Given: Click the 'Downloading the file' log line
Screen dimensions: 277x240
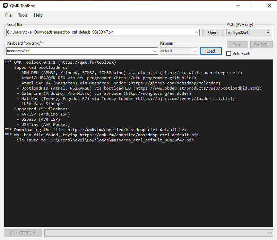Looking at the screenshot, I should [x=96, y=130].
